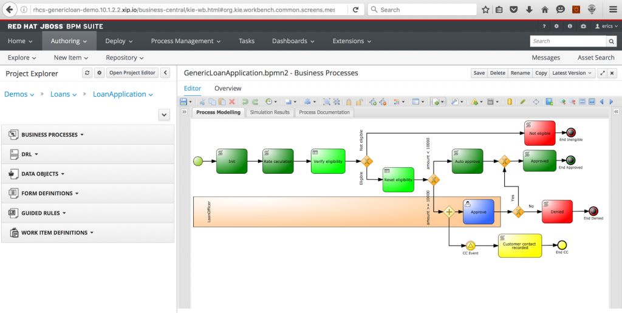Image resolution: width=622 pixels, height=313 pixels.
Task: Open the Latest Version dropdown
Action: [572, 73]
